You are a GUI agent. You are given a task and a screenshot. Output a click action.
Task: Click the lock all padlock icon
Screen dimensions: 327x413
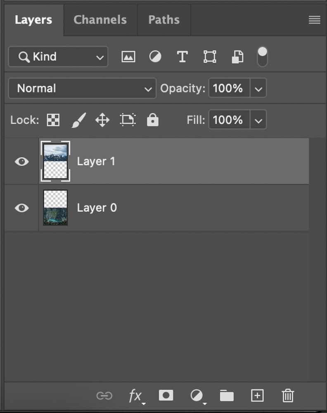[x=153, y=120]
